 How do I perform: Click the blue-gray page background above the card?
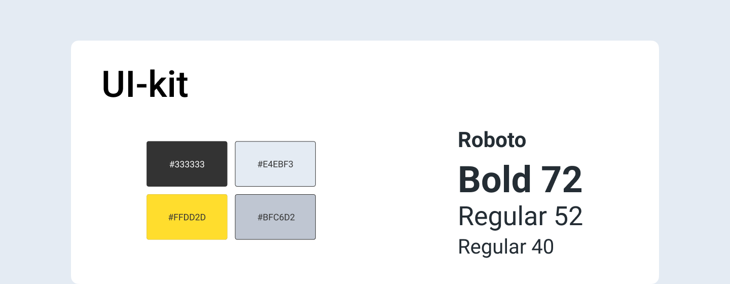click(x=365, y=20)
